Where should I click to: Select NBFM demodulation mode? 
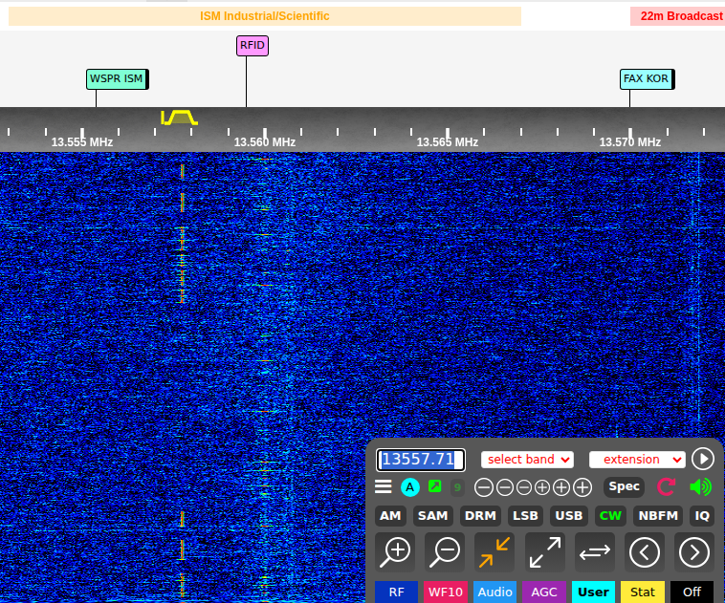(x=658, y=516)
